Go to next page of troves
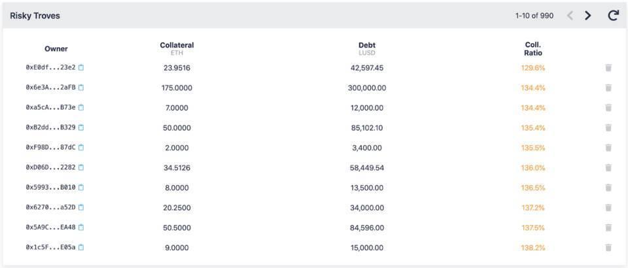This screenshot has height=268, width=628. [588, 15]
